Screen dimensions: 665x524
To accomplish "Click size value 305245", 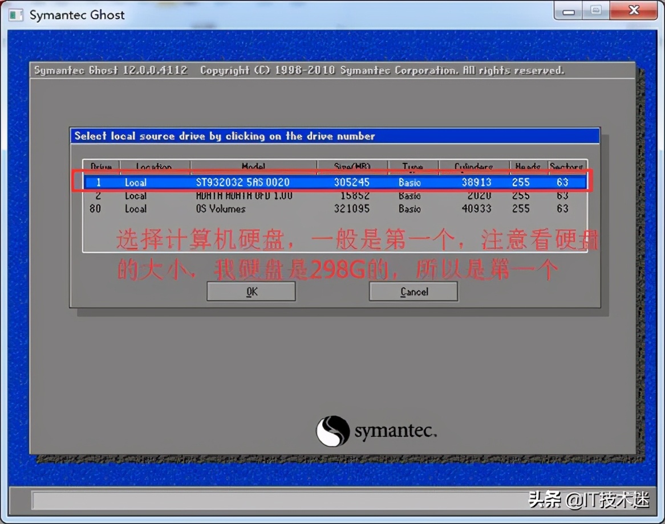I will (x=351, y=182).
